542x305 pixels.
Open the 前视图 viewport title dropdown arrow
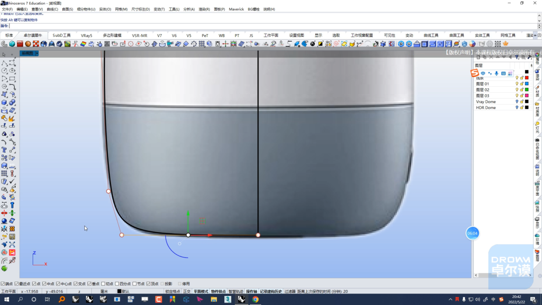(x=37, y=53)
